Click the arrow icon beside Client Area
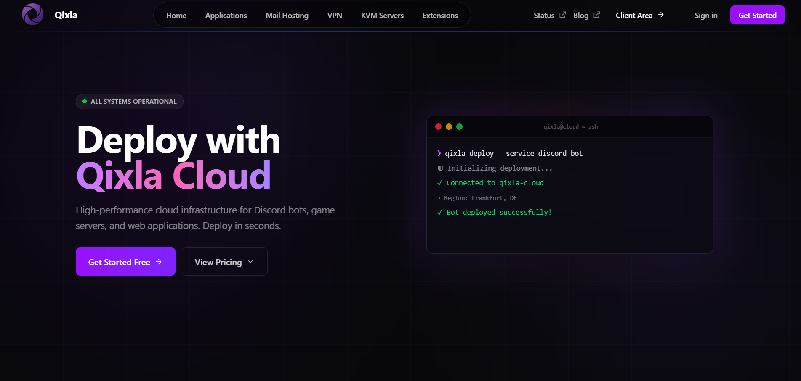The image size is (801, 381). coord(660,15)
